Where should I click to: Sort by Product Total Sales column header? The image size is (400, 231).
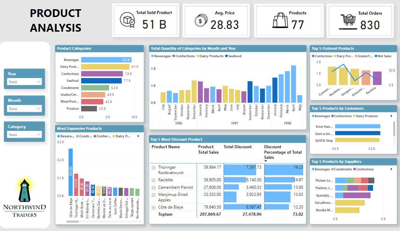click(209, 150)
